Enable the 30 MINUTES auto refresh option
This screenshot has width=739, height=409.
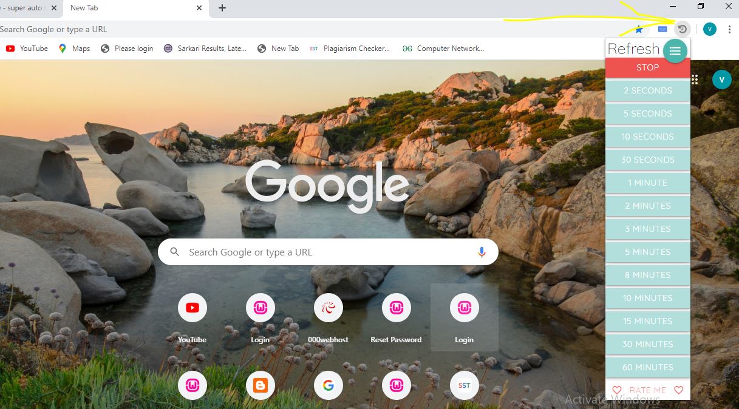(647, 344)
